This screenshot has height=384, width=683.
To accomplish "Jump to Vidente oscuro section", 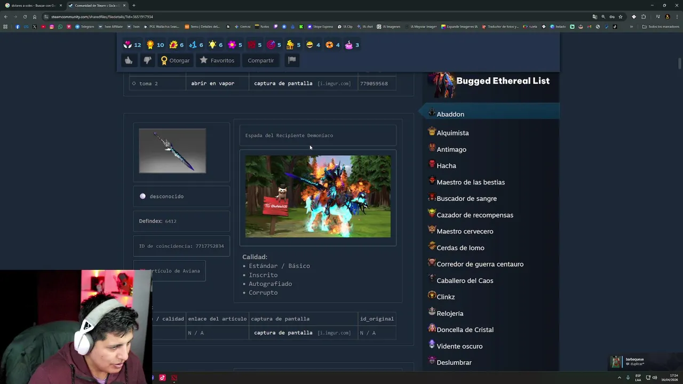I will (459, 346).
